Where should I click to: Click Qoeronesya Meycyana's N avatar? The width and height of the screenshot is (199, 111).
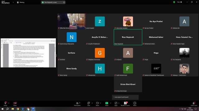72,37
